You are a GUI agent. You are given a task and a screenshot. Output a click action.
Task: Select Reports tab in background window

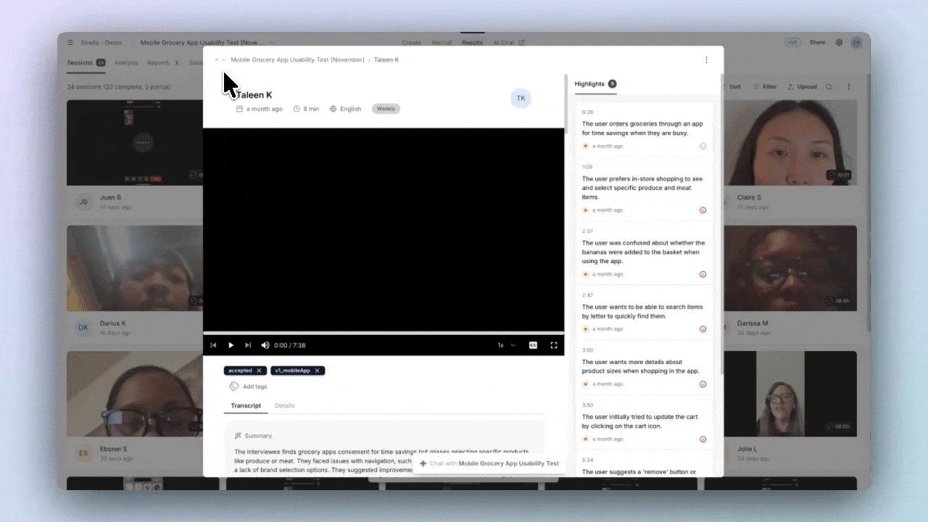tap(163, 63)
